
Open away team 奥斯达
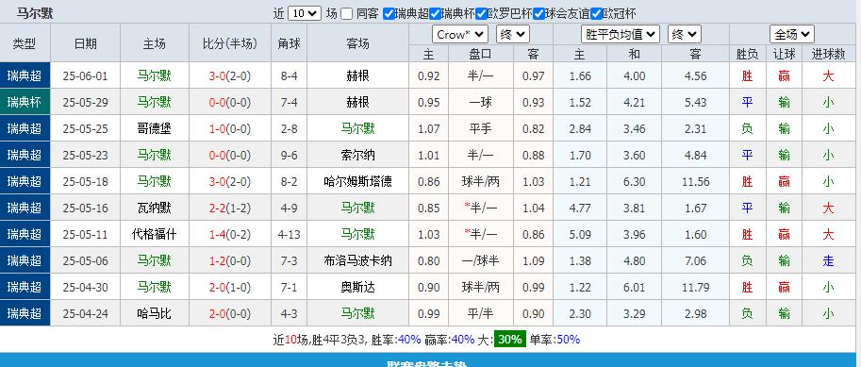358,287
